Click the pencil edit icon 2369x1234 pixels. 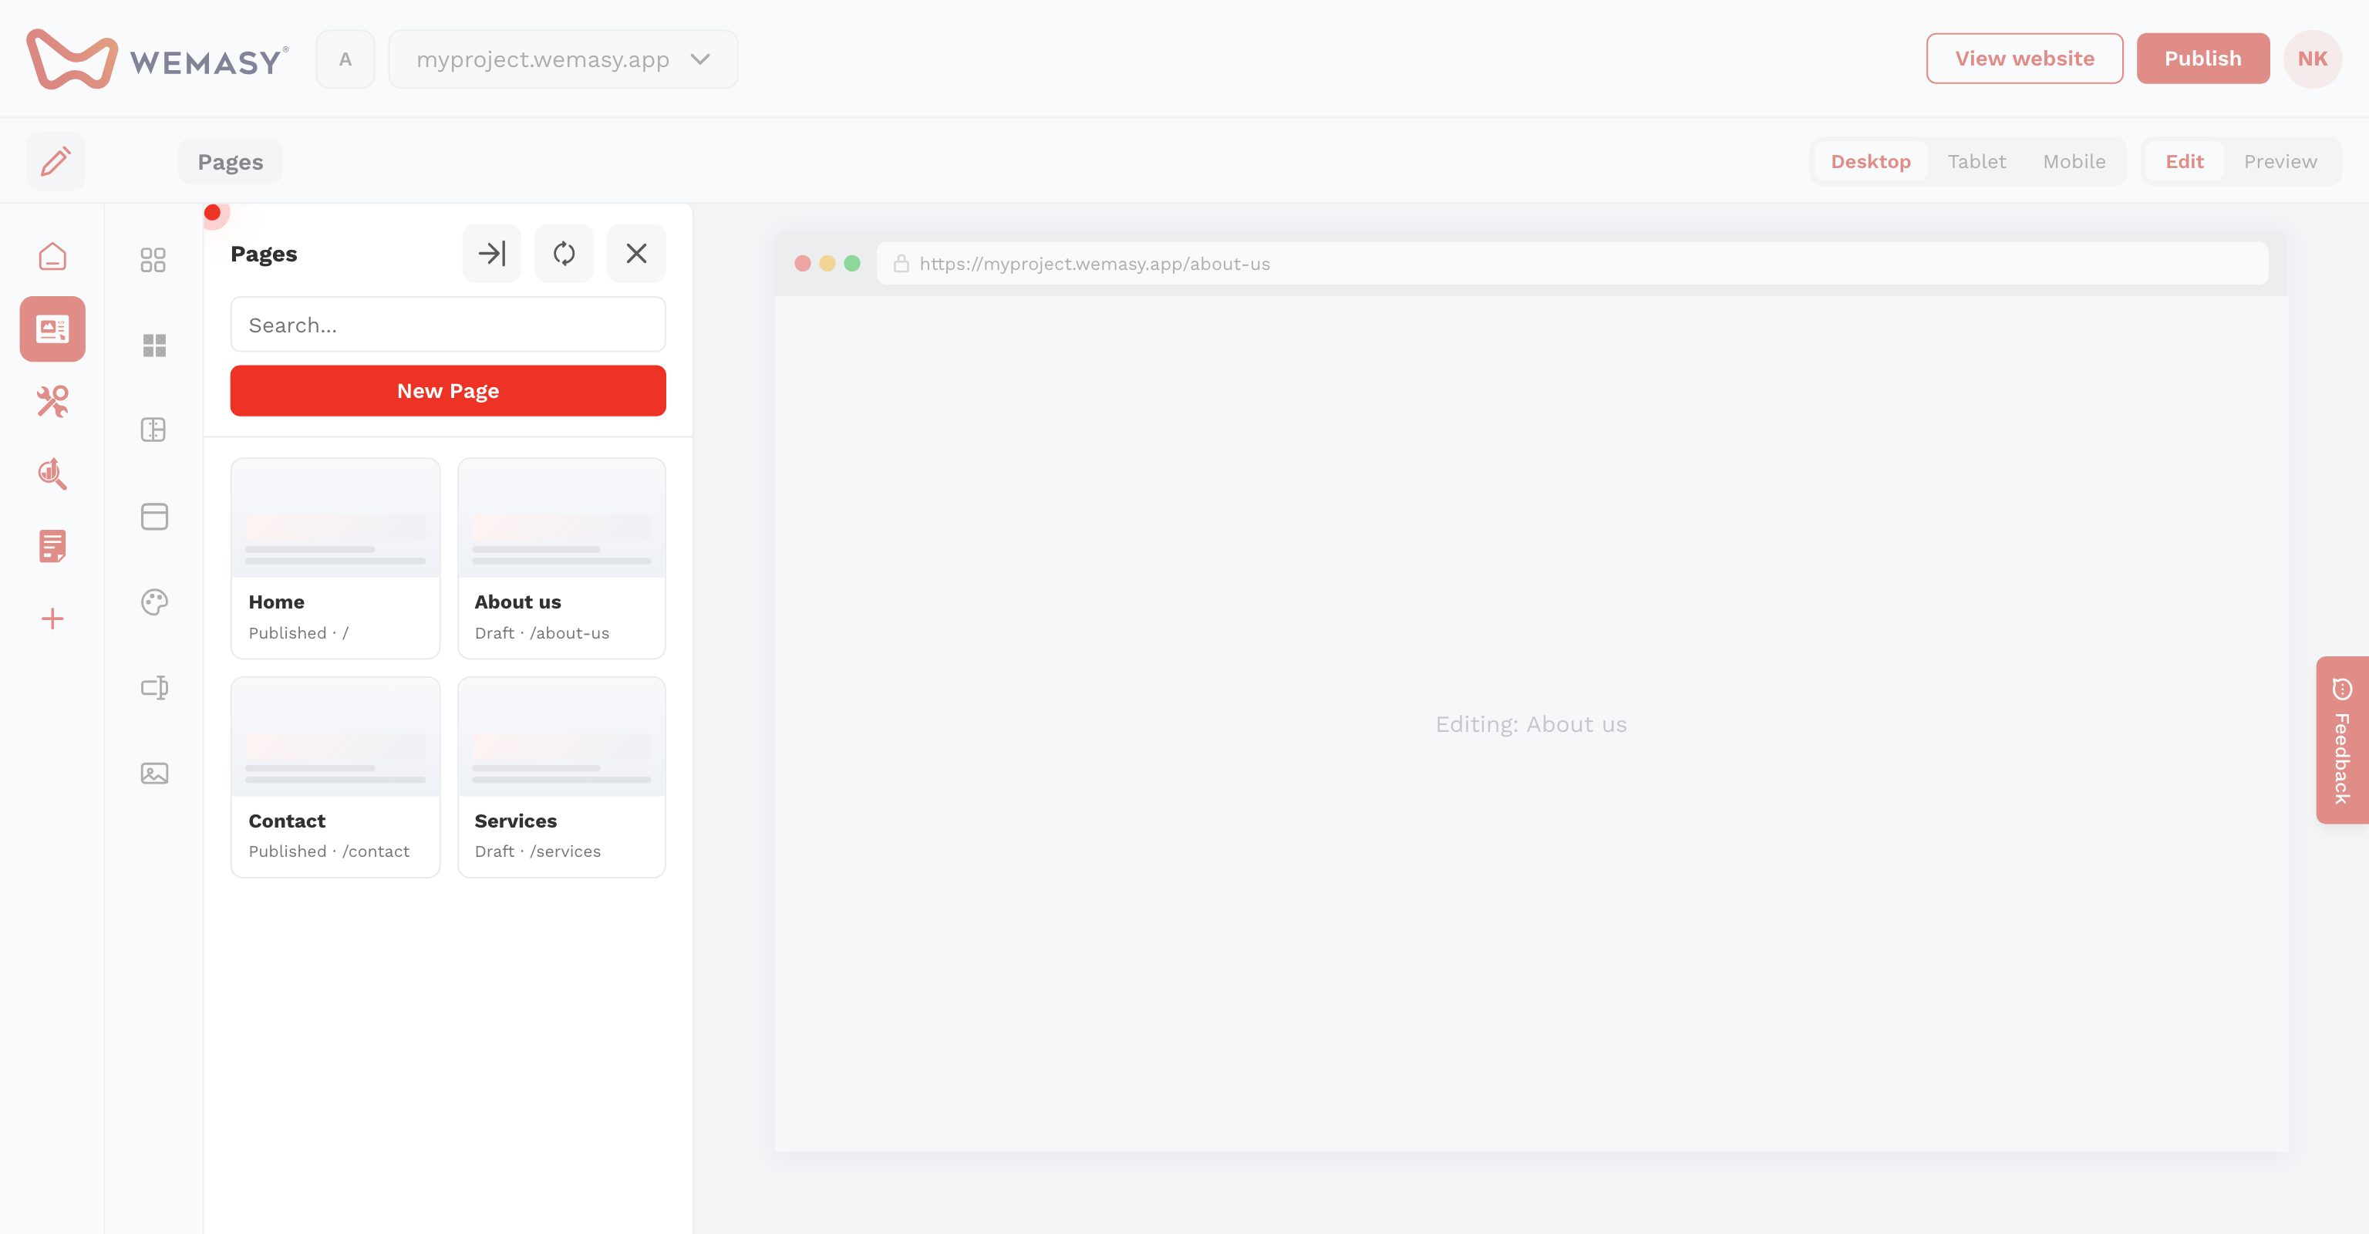pos(56,161)
